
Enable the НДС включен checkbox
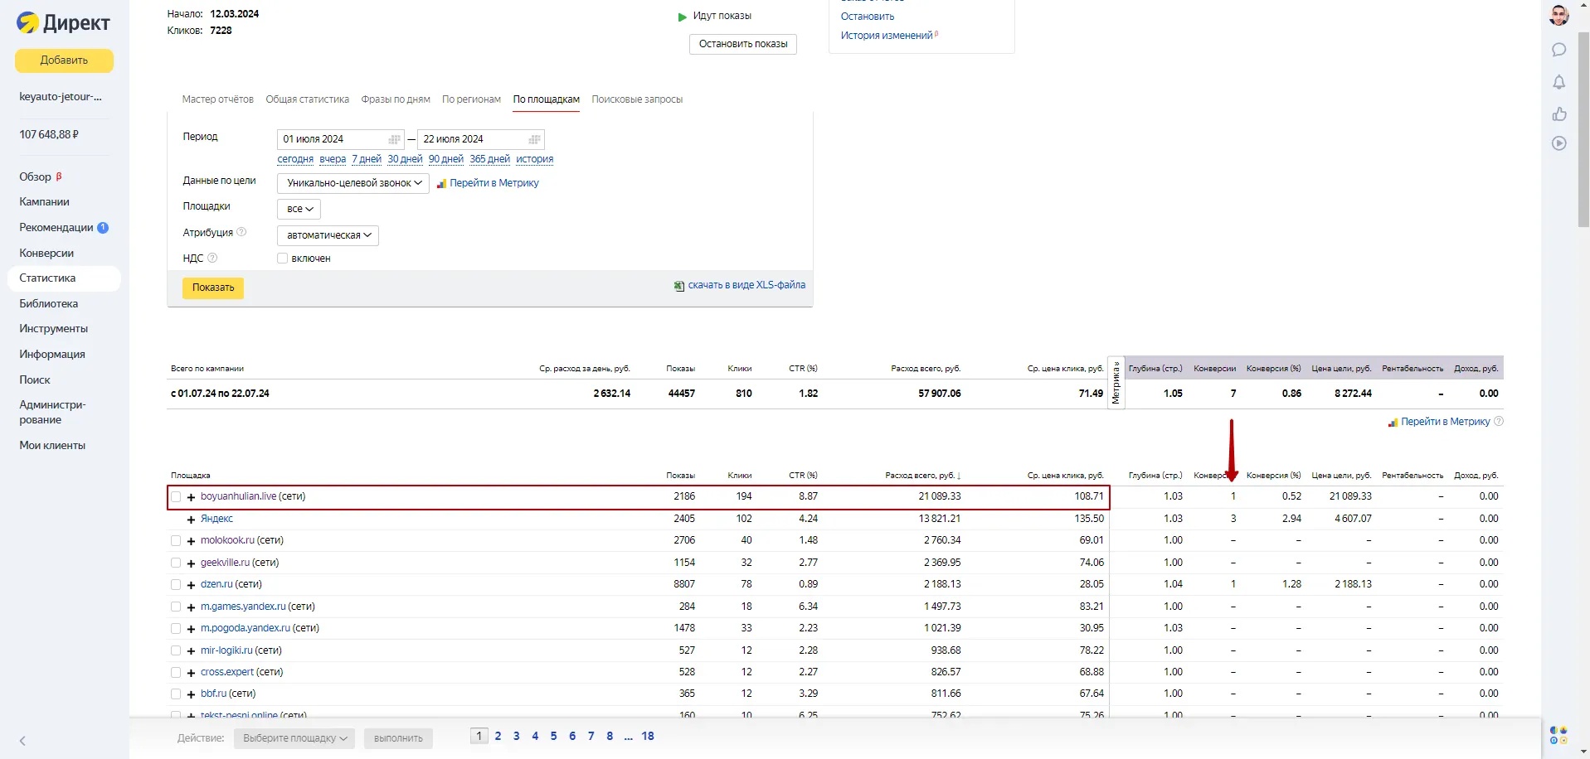tap(282, 259)
